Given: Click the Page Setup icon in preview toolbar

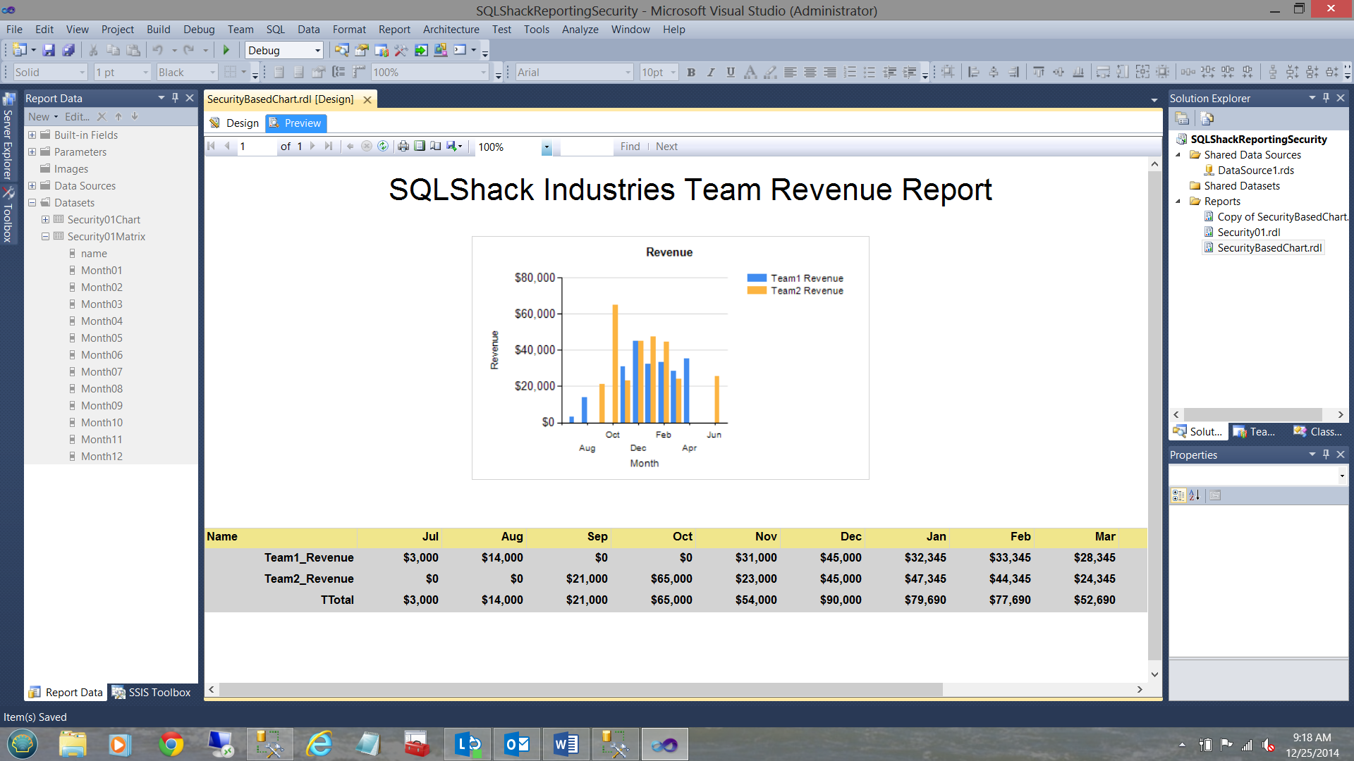Looking at the screenshot, I should point(436,147).
